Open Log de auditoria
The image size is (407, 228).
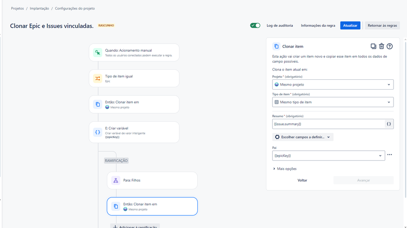coord(279,25)
